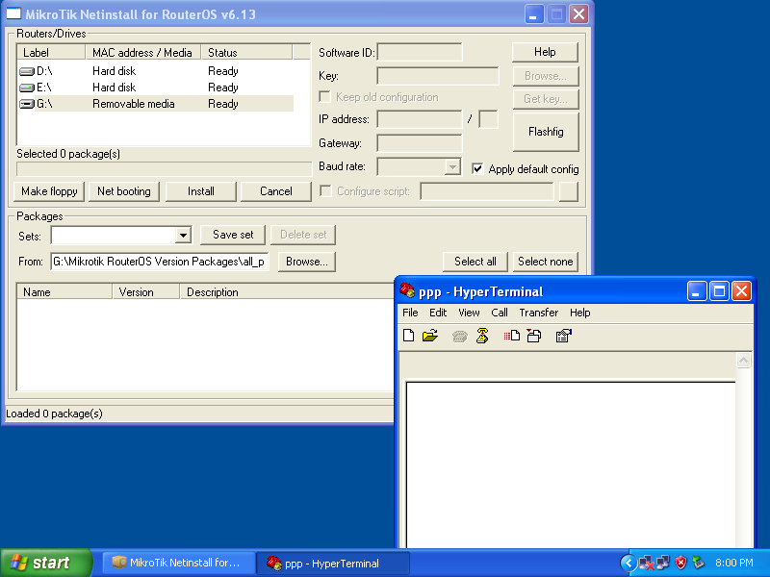The height and width of the screenshot is (577, 770).
Task: Open HyperTerminal Edit menu
Action: [x=438, y=313]
